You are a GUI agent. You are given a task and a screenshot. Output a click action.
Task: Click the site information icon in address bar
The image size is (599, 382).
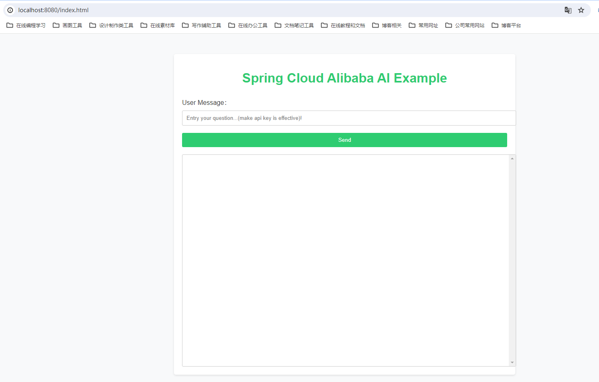10,10
